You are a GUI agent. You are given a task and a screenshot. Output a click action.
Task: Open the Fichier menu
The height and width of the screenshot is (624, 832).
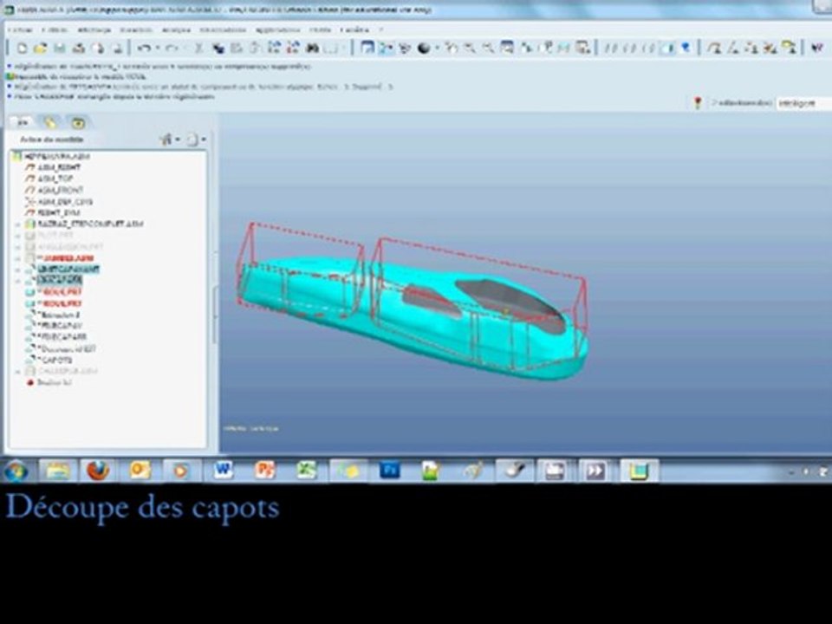click(21, 30)
